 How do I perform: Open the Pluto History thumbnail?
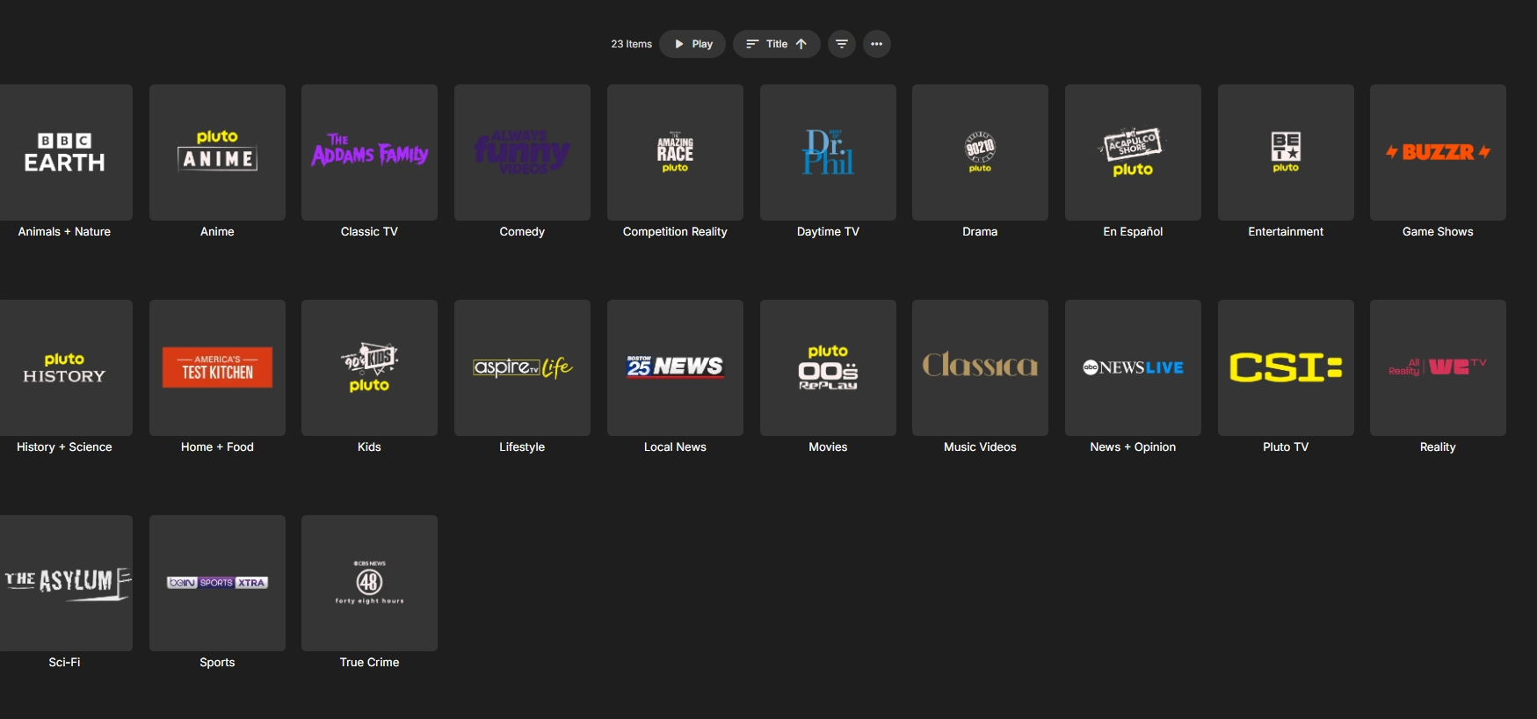tap(64, 367)
